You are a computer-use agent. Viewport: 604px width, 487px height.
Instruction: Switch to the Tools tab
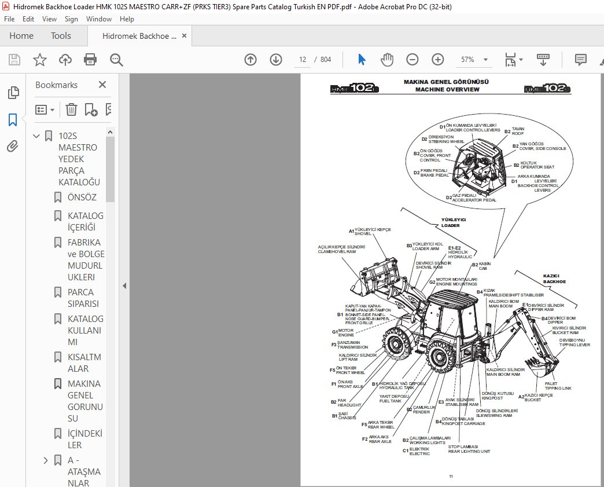(x=61, y=36)
